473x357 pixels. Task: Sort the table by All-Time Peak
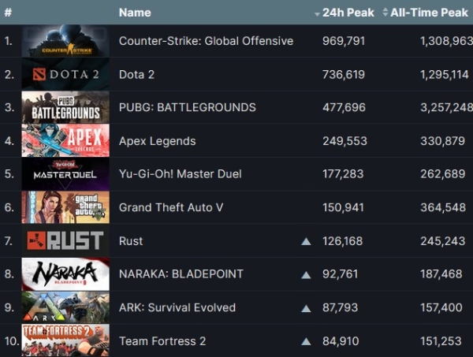429,13
